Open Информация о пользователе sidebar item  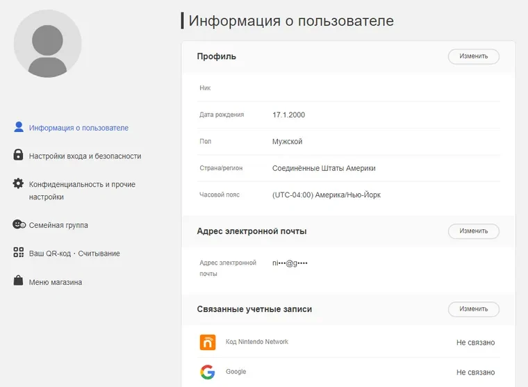coord(79,128)
